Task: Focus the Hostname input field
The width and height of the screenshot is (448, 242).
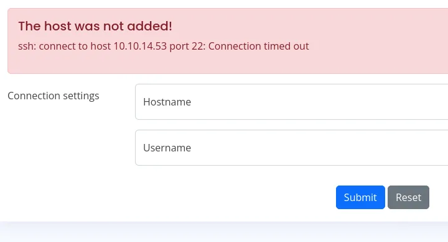Action: click(291, 102)
